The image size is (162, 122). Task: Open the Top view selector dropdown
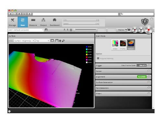click(x=42, y=41)
